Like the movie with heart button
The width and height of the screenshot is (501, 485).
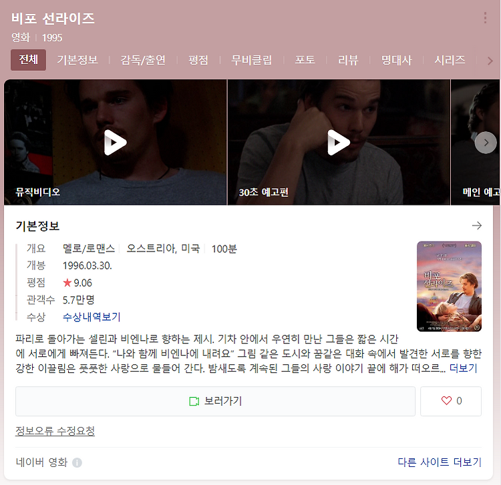(451, 401)
